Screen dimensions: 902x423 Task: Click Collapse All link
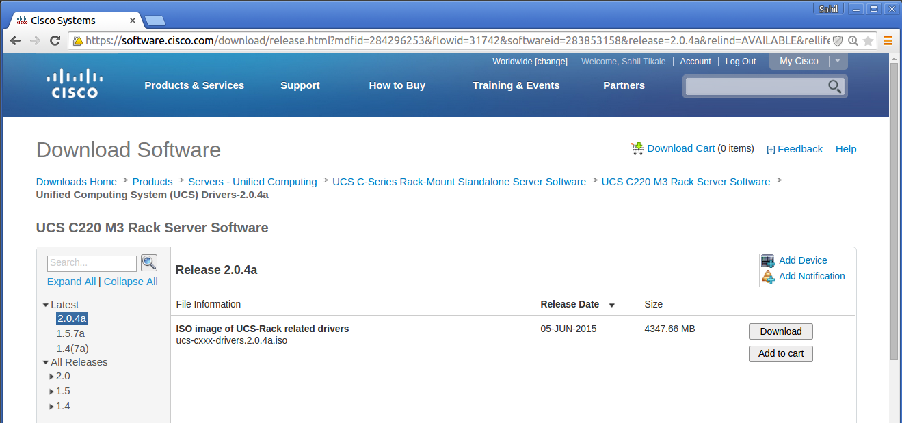131,282
